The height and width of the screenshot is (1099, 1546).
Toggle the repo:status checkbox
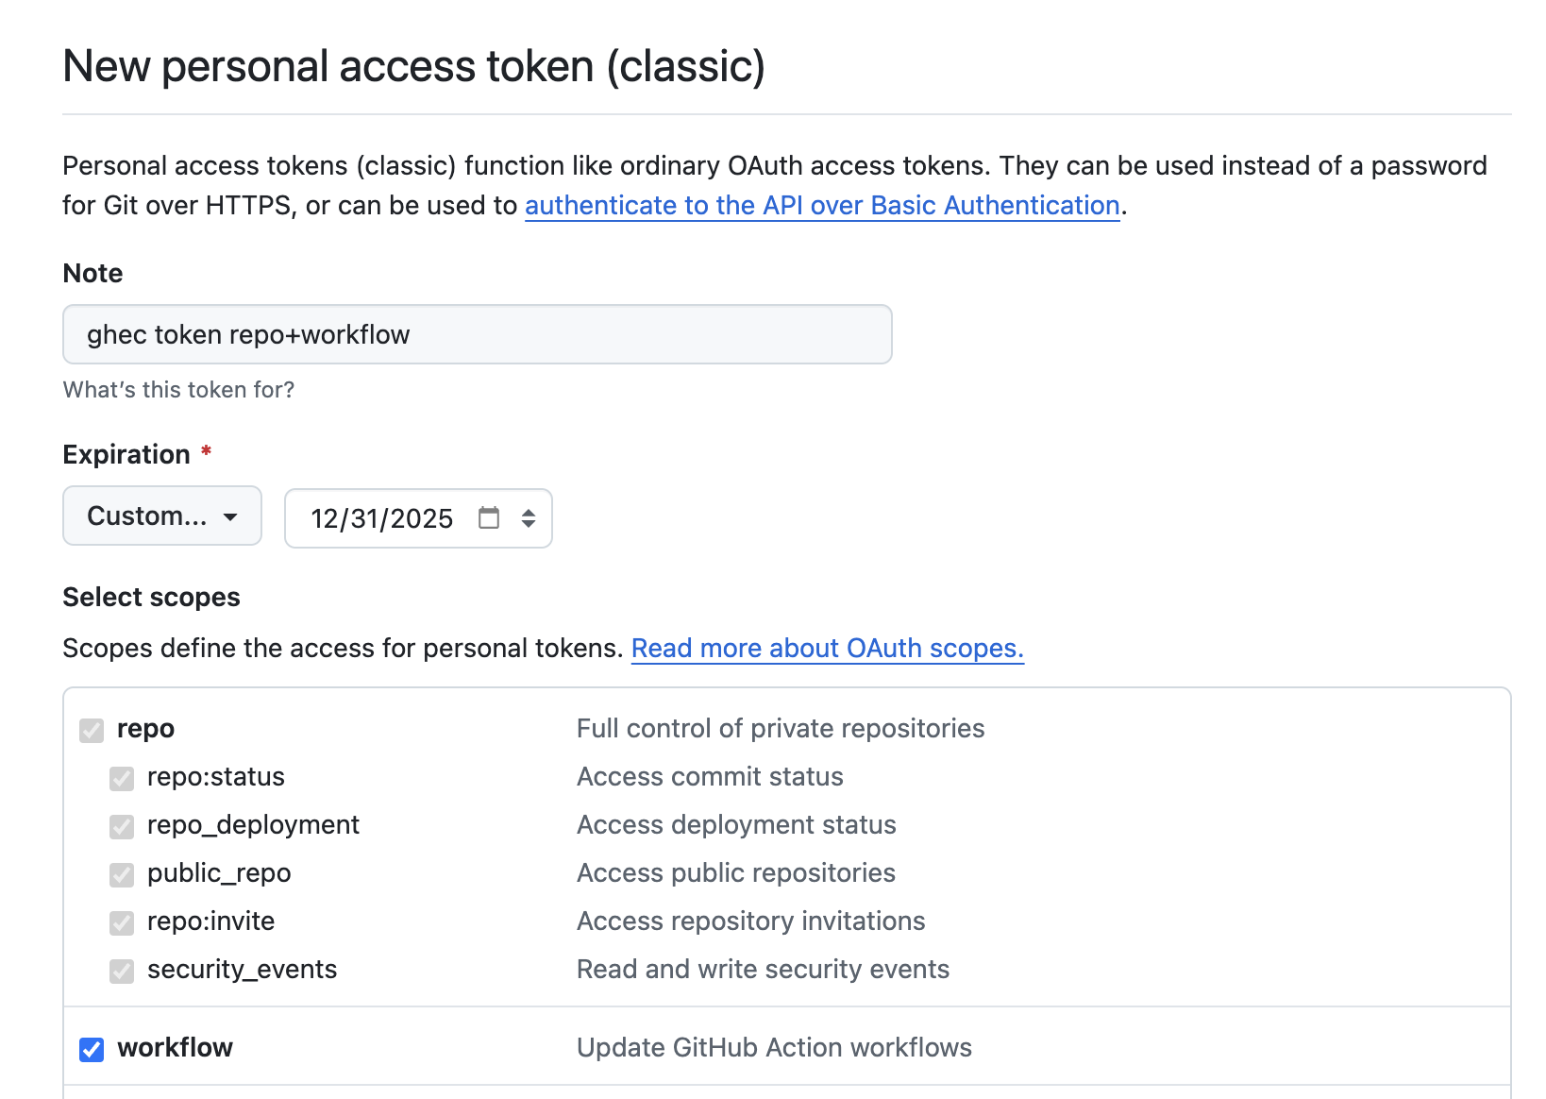pos(122,778)
